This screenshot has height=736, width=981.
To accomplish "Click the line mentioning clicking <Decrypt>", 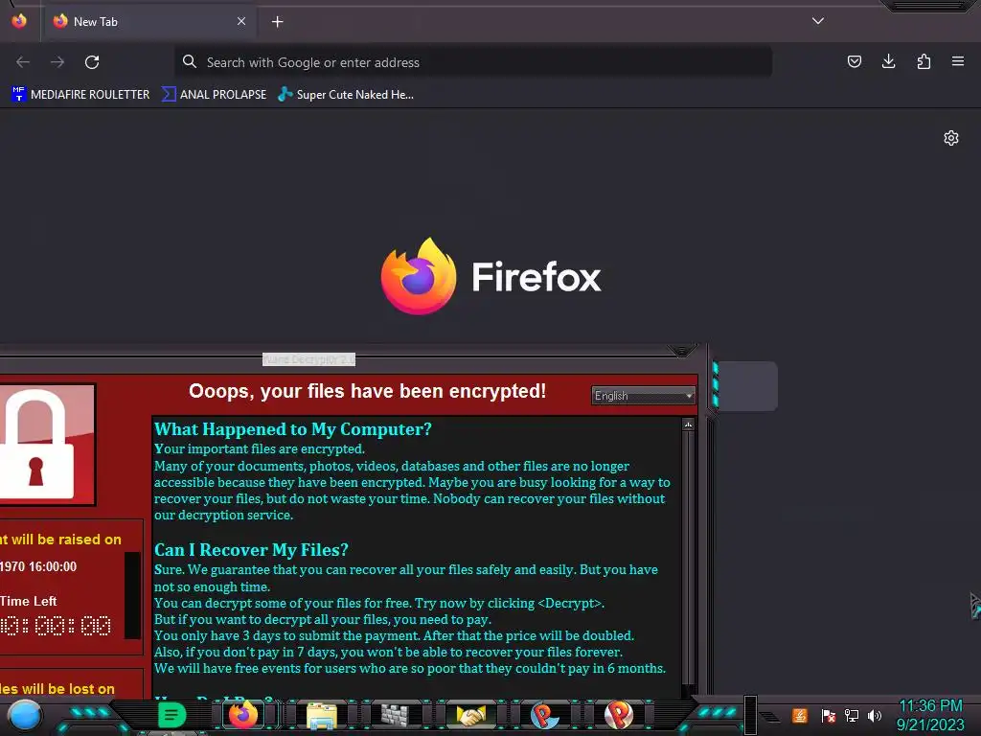I will 379,604.
